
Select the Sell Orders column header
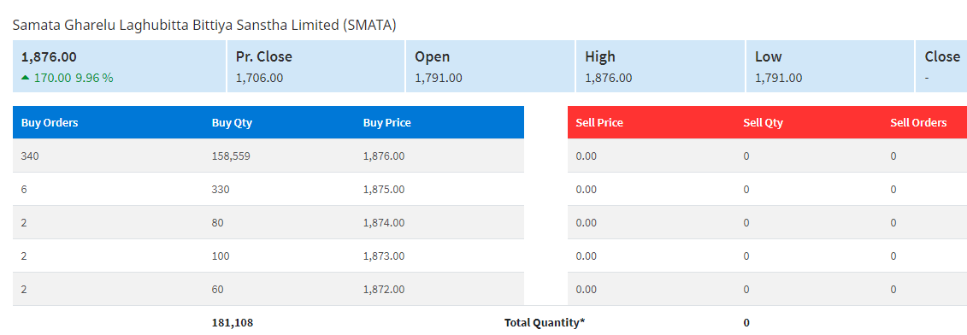tap(918, 122)
